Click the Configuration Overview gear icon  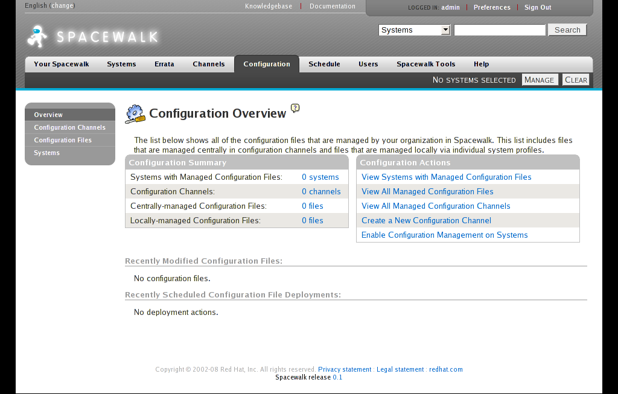click(135, 114)
